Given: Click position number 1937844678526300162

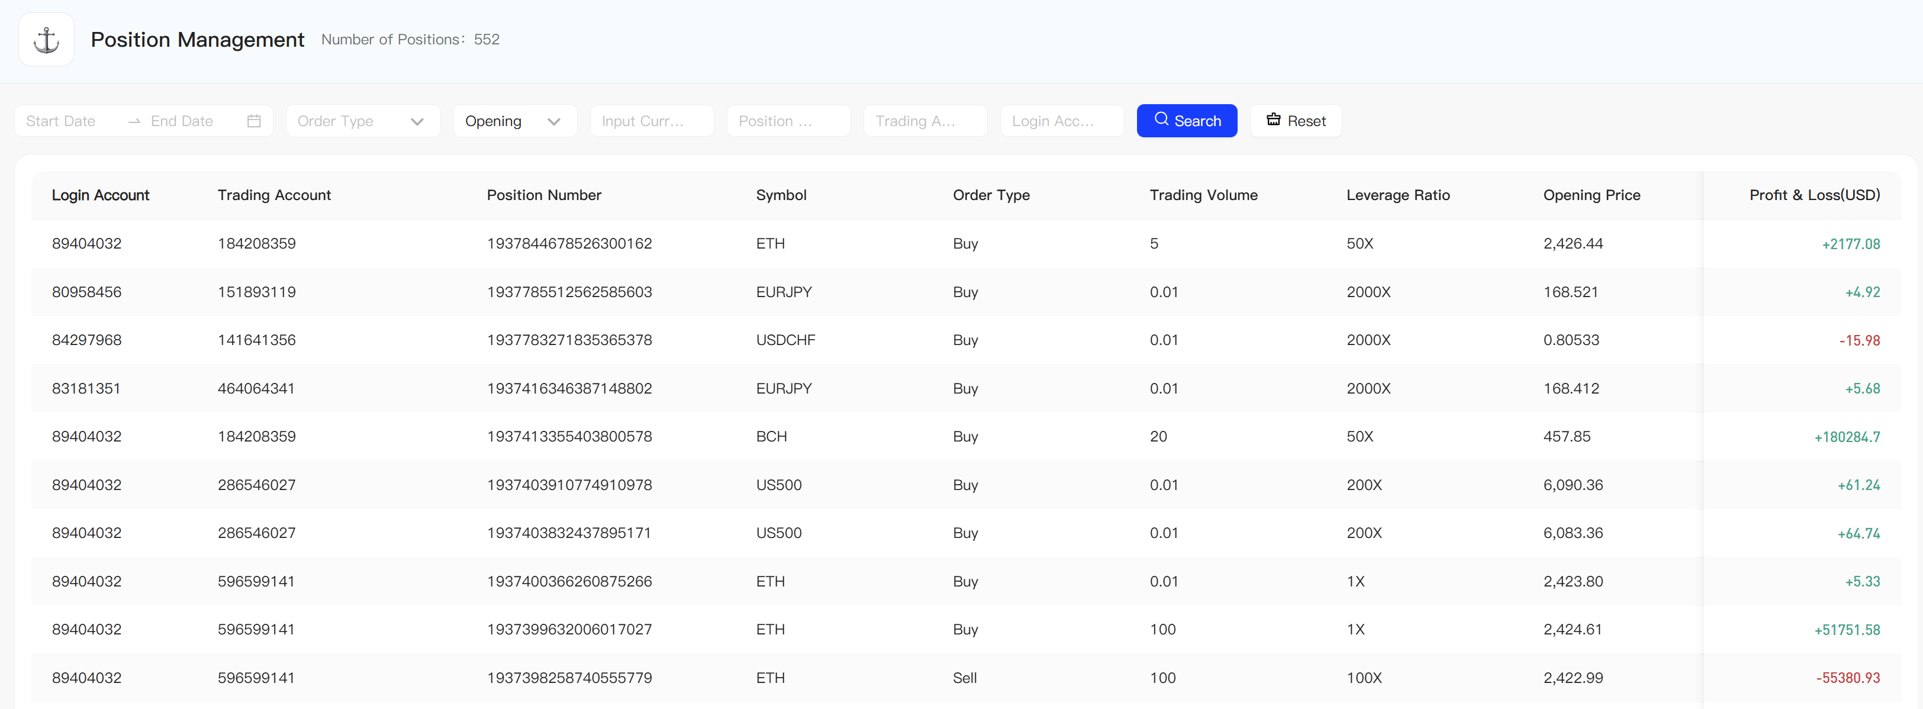Looking at the screenshot, I should coord(569,243).
